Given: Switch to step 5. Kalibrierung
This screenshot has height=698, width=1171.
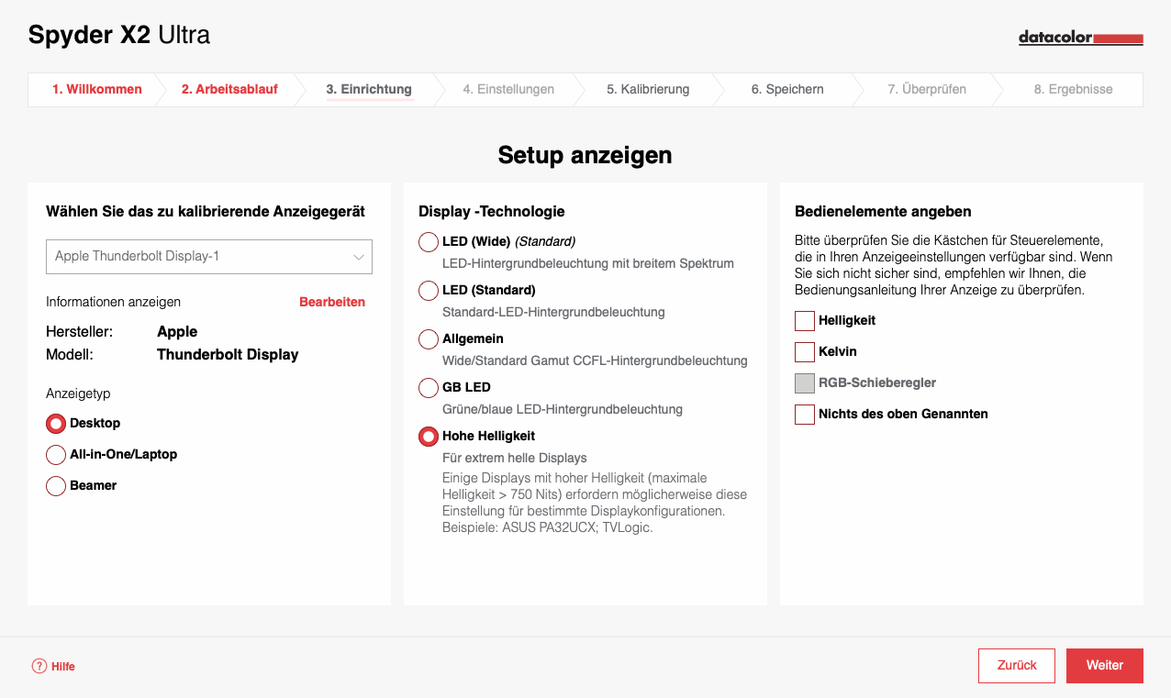Looking at the screenshot, I should [x=648, y=90].
